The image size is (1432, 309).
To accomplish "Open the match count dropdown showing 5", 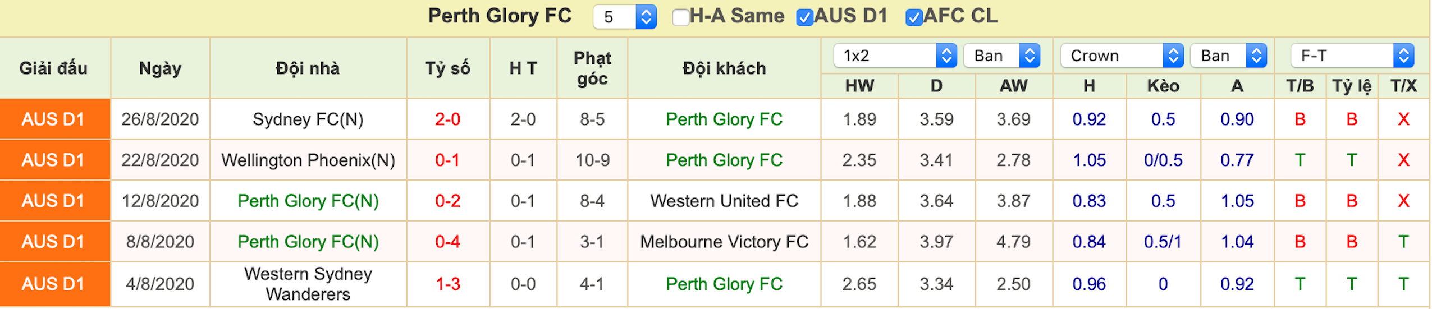I will pyautogui.click(x=625, y=17).
